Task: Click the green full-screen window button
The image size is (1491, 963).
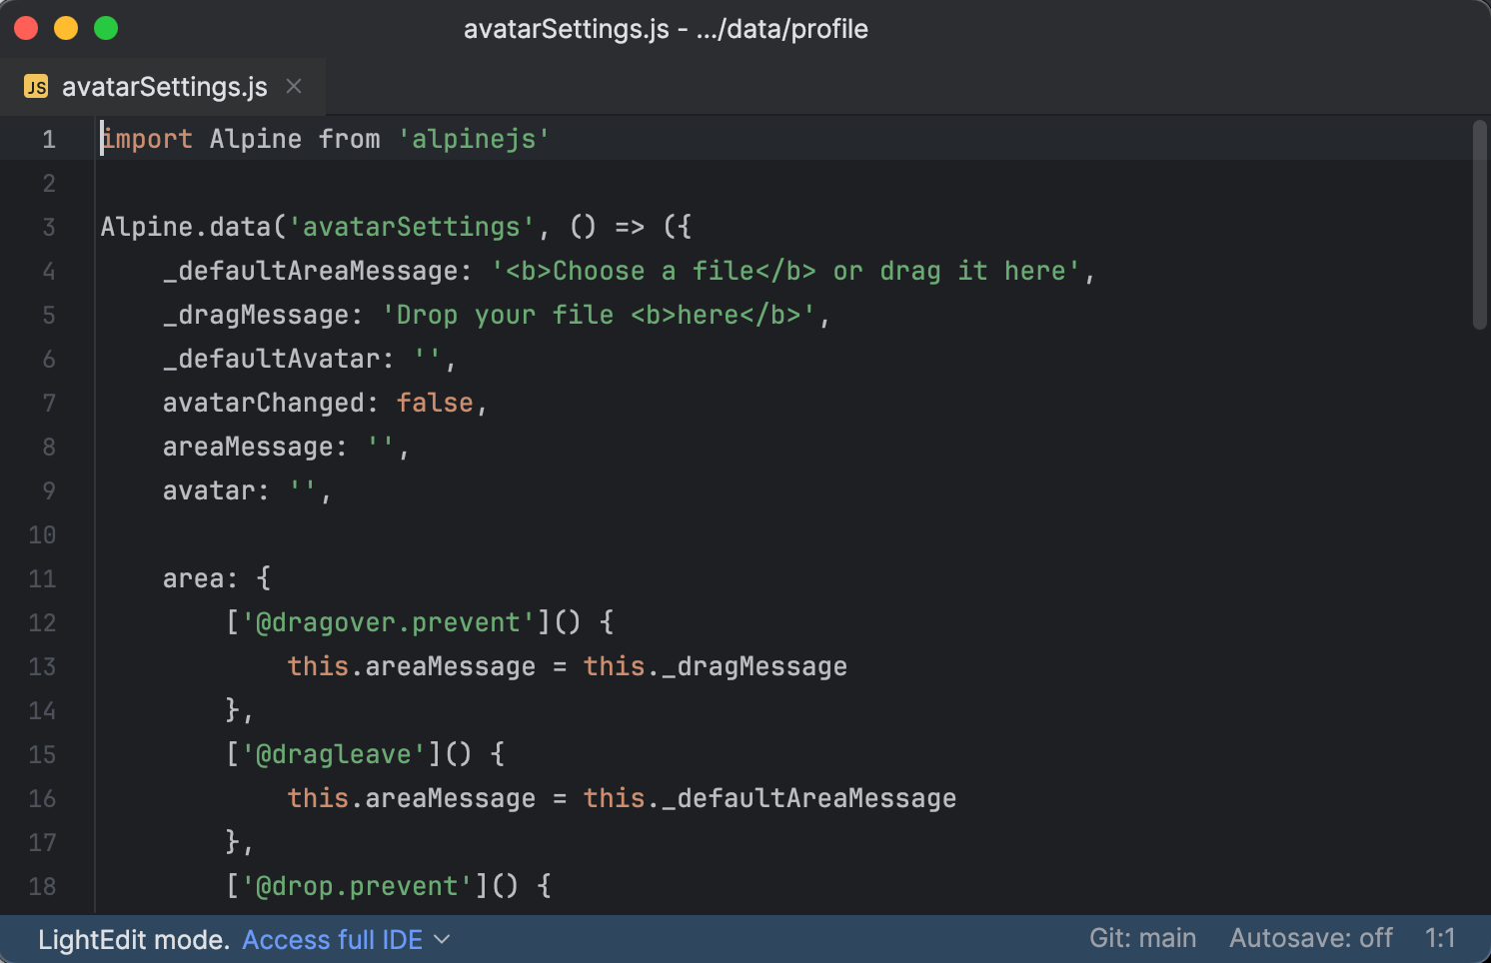Action: point(105,28)
